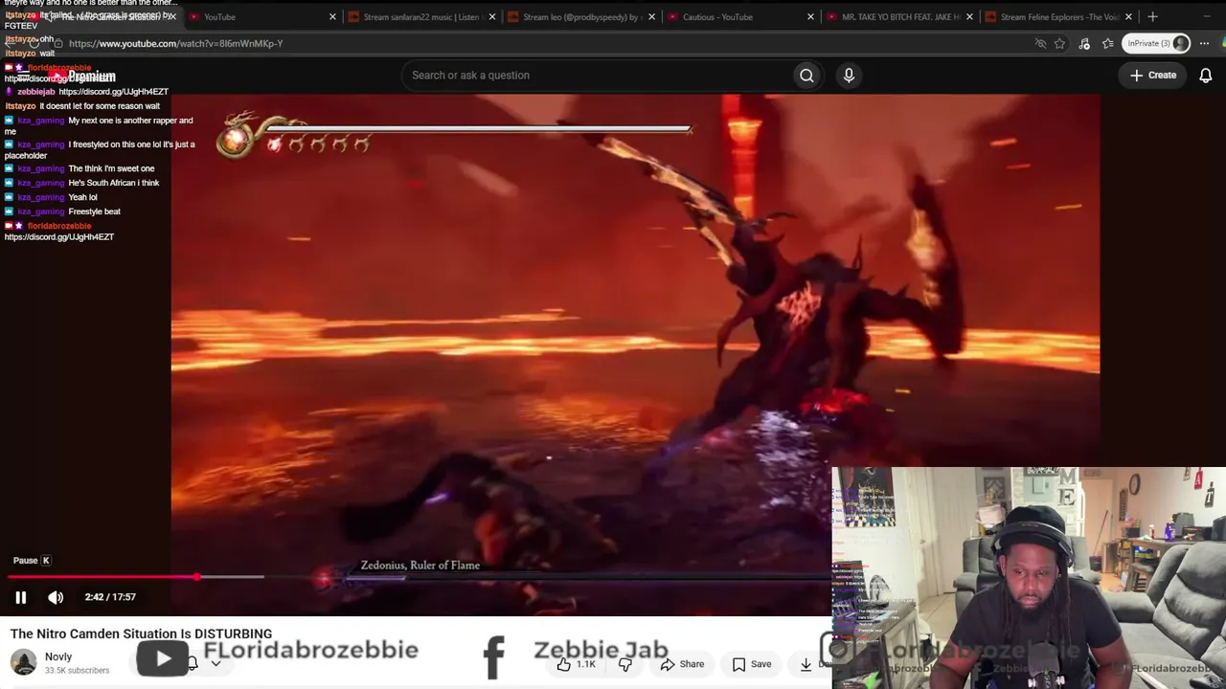This screenshot has width=1226, height=689.
Task: Click the video player frame
Action: tap(635, 354)
